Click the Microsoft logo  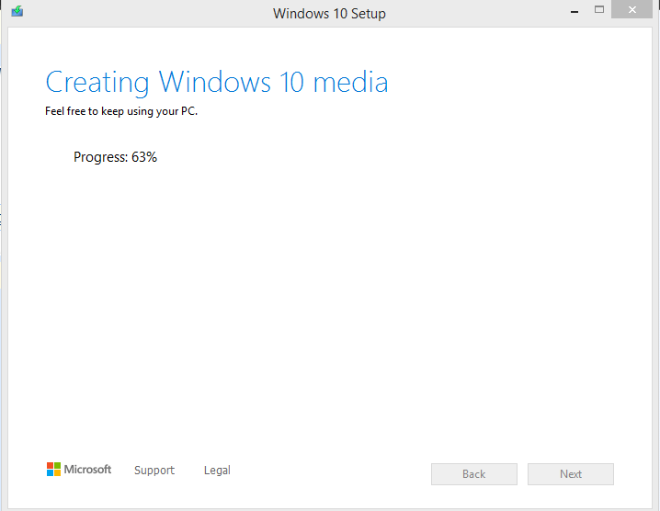click(x=79, y=470)
